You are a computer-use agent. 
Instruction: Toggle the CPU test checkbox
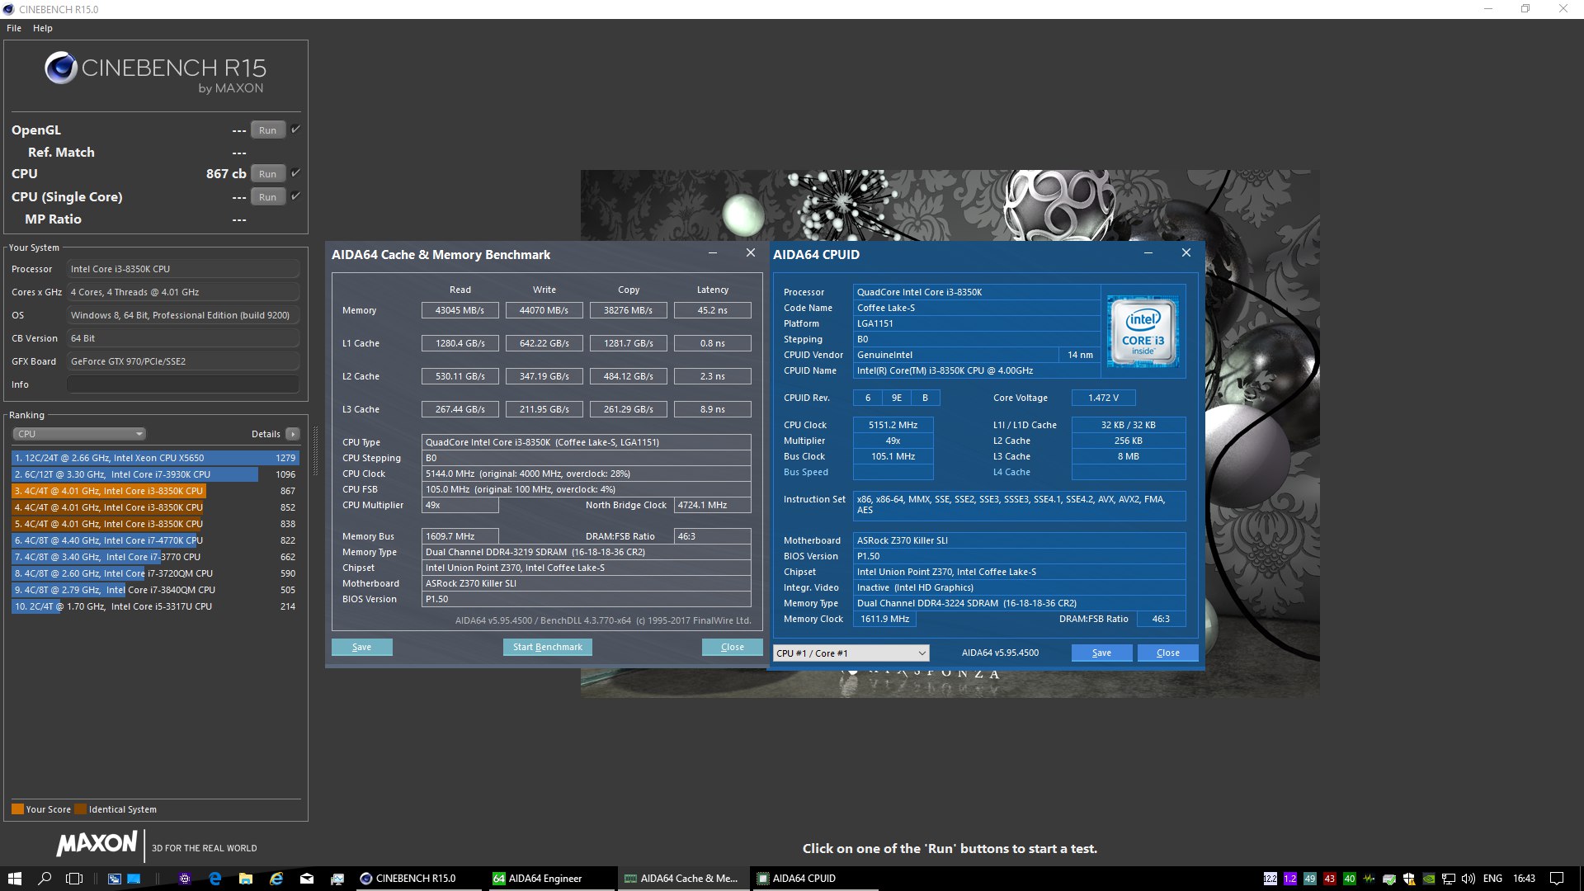(x=295, y=173)
